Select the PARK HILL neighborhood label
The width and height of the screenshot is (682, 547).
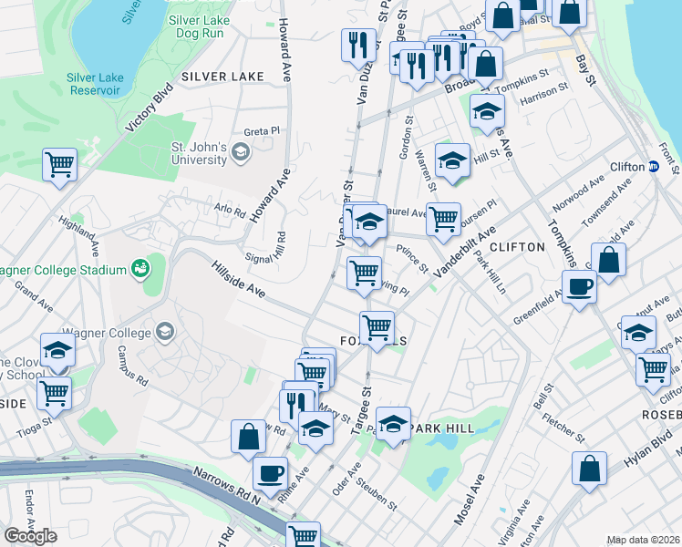[443, 428]
